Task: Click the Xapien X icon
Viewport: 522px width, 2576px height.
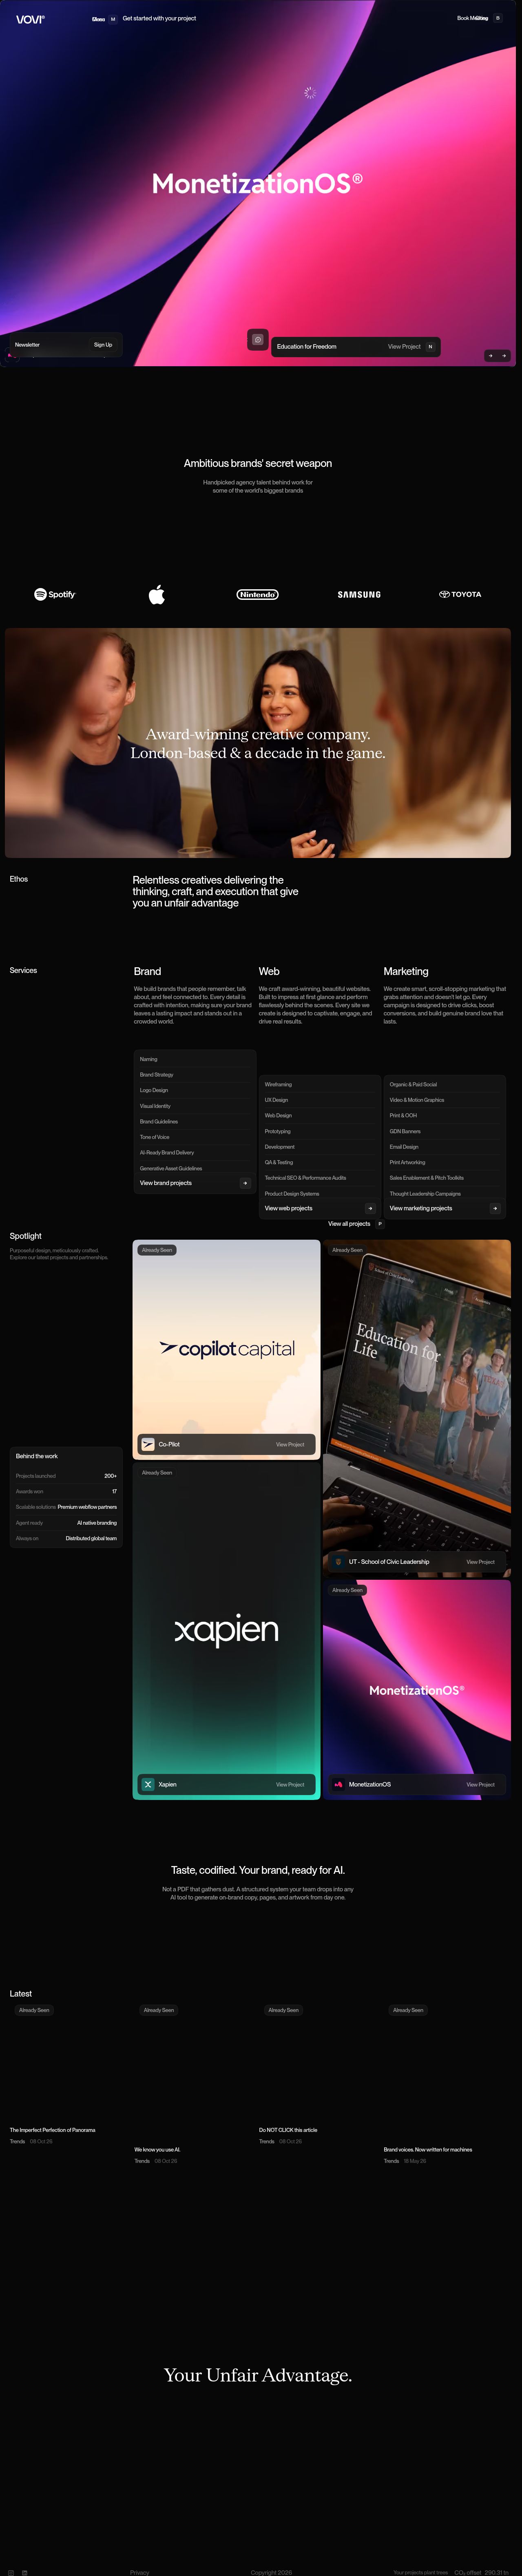Action: pos(148,1784)
